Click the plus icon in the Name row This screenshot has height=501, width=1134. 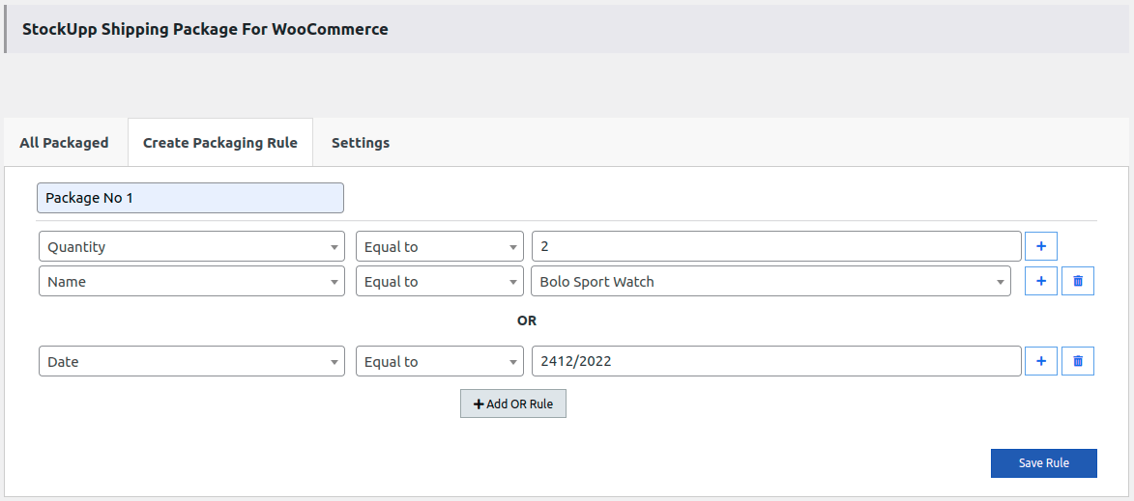(x=1040, y=281)
